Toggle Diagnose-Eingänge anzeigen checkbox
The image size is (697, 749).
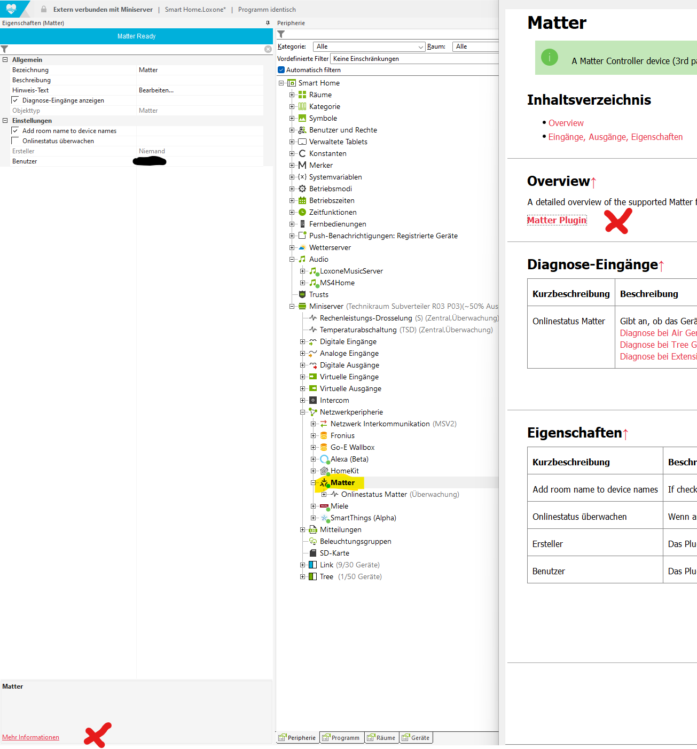point(15,100)
